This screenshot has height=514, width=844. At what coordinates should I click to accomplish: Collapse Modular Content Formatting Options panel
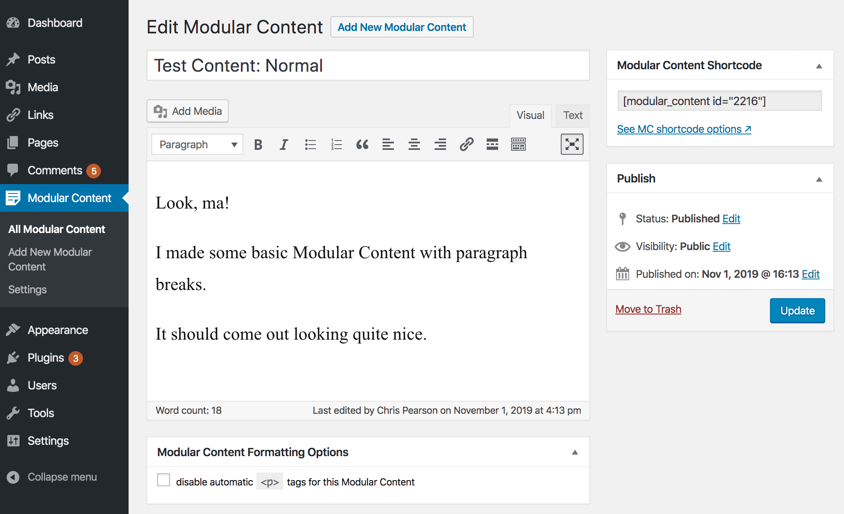pyautogui.click(x=575, y=452)
